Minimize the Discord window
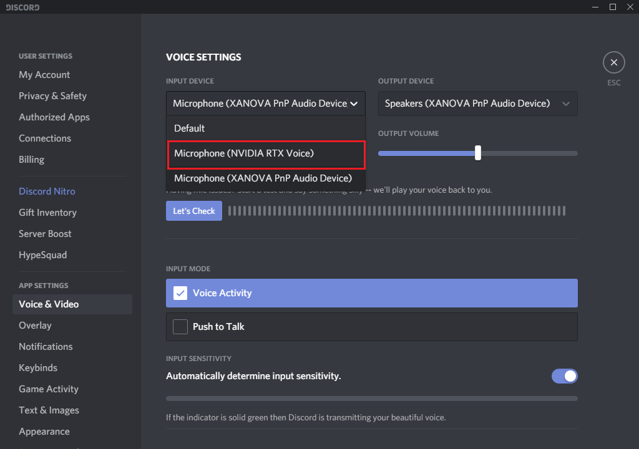 point(595,7)
